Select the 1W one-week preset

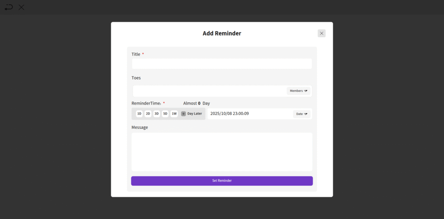(x=174, y=114)
